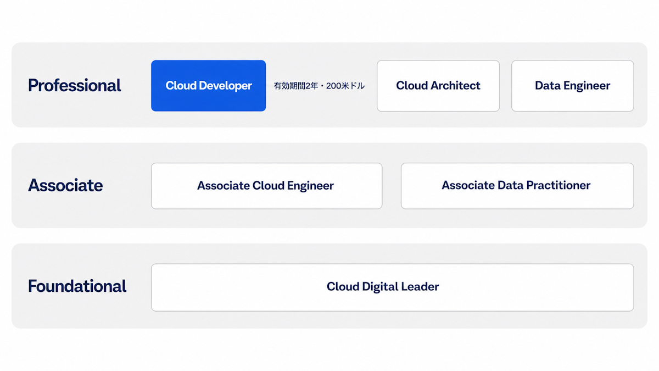The image size is (659, 371).
Task: Click the Cloud Digital Leader card
Action: point(392,287)
